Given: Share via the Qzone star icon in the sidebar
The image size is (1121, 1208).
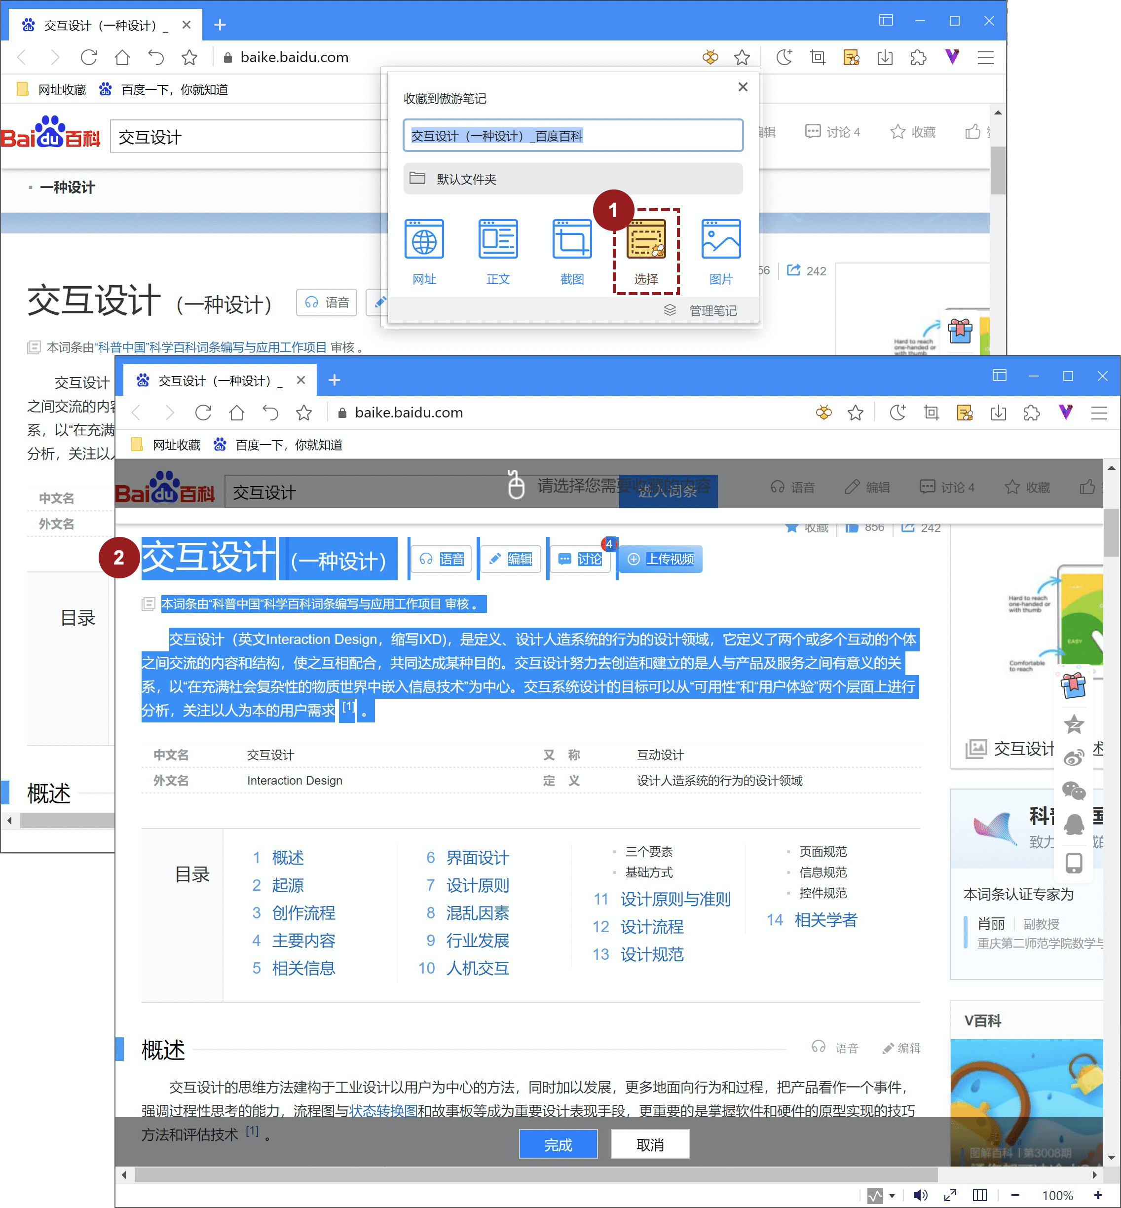Looking at the screenshot, I should (x=1074, y=724).
